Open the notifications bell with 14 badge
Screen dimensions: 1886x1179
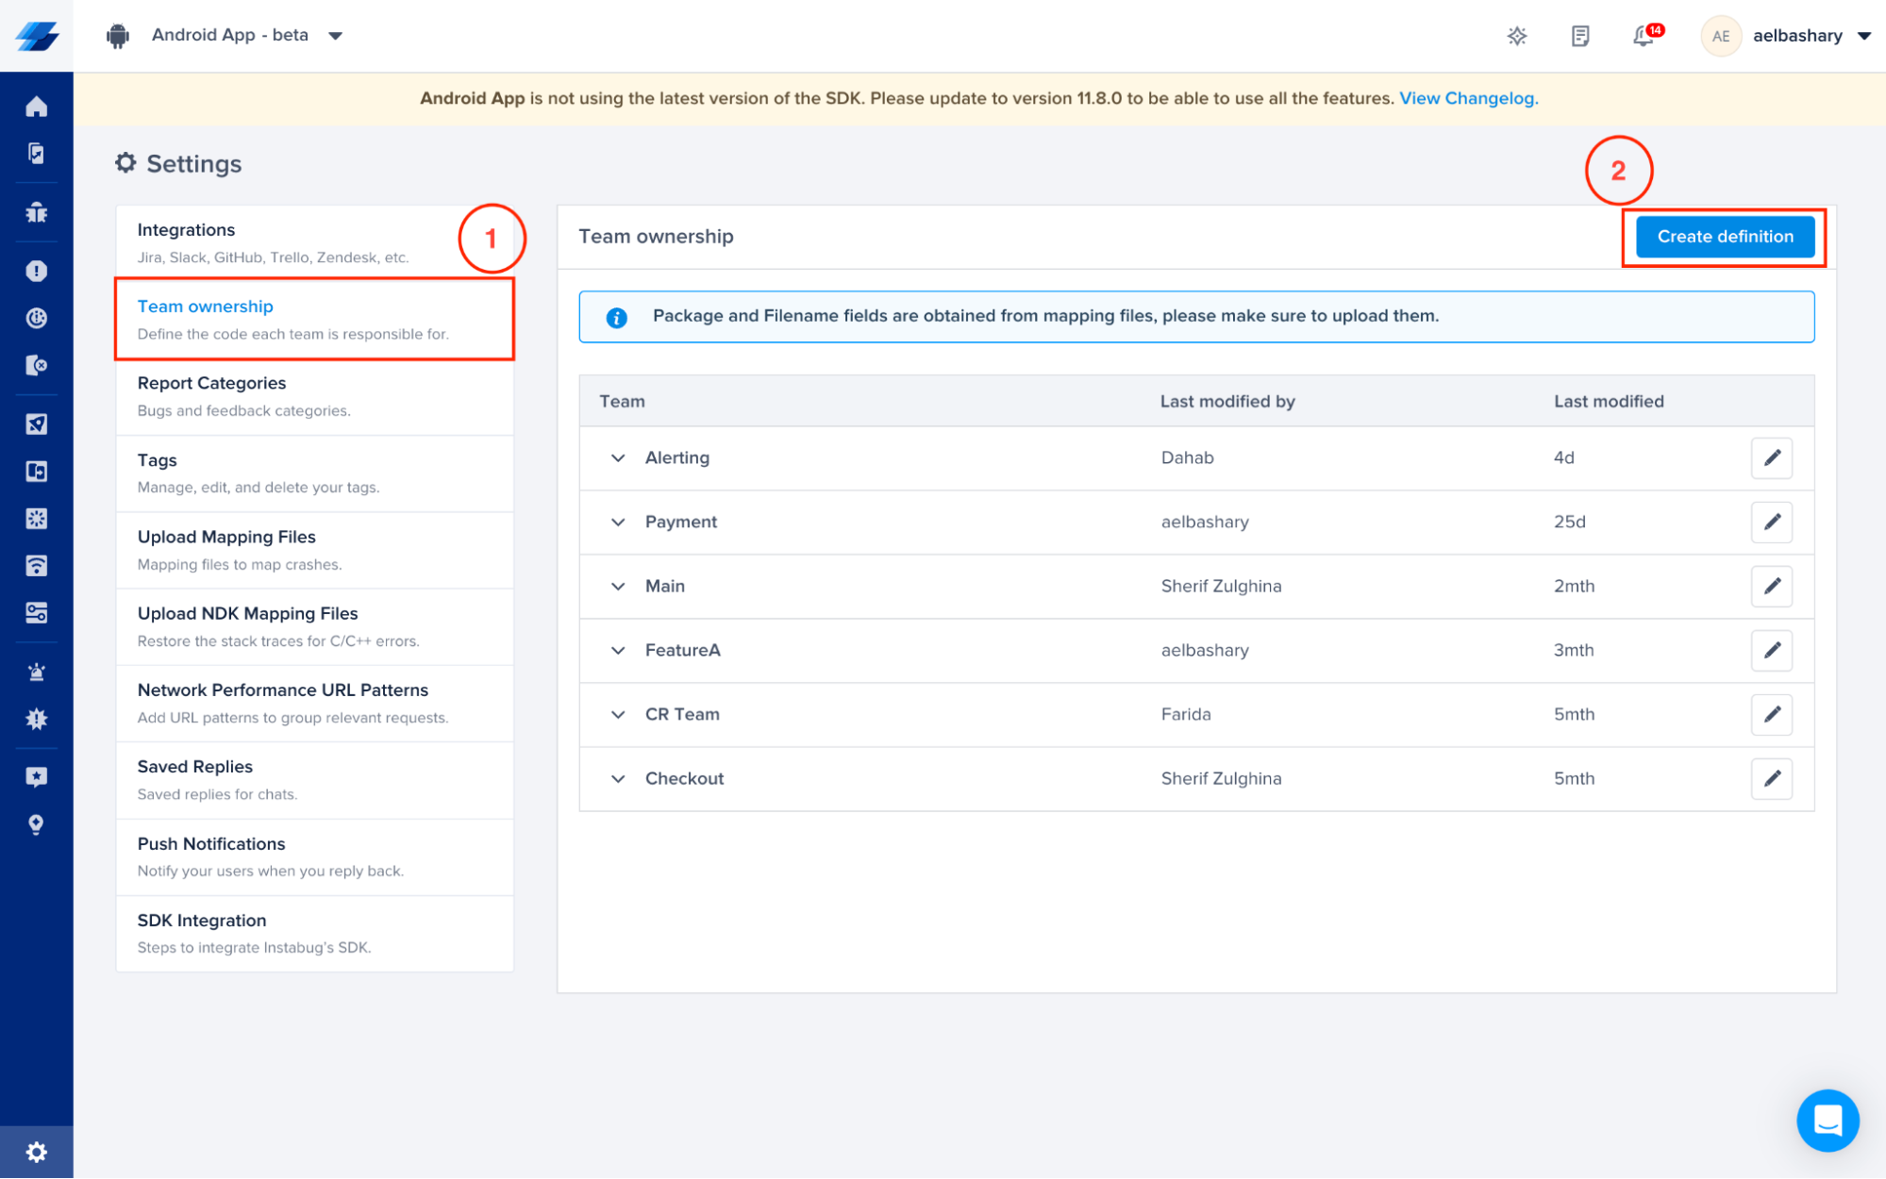(1646, 36)
